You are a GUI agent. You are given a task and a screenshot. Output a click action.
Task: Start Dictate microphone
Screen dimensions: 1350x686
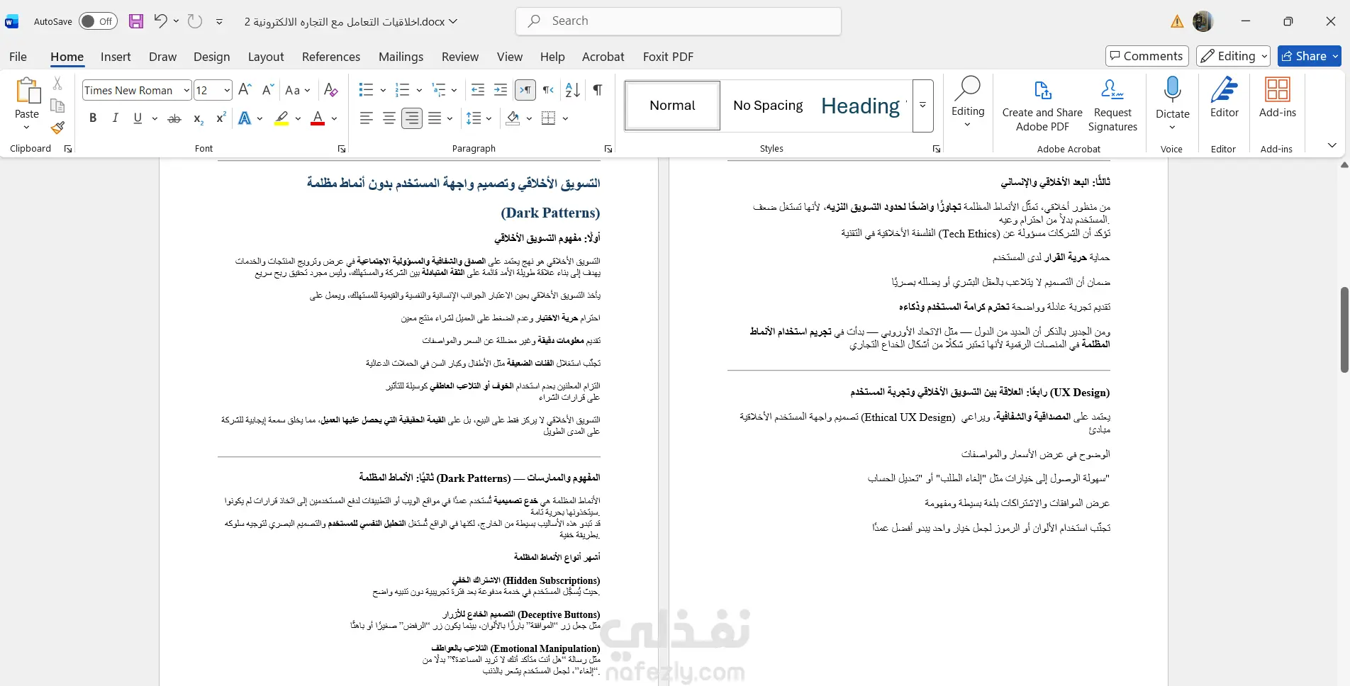[1173, 97]
